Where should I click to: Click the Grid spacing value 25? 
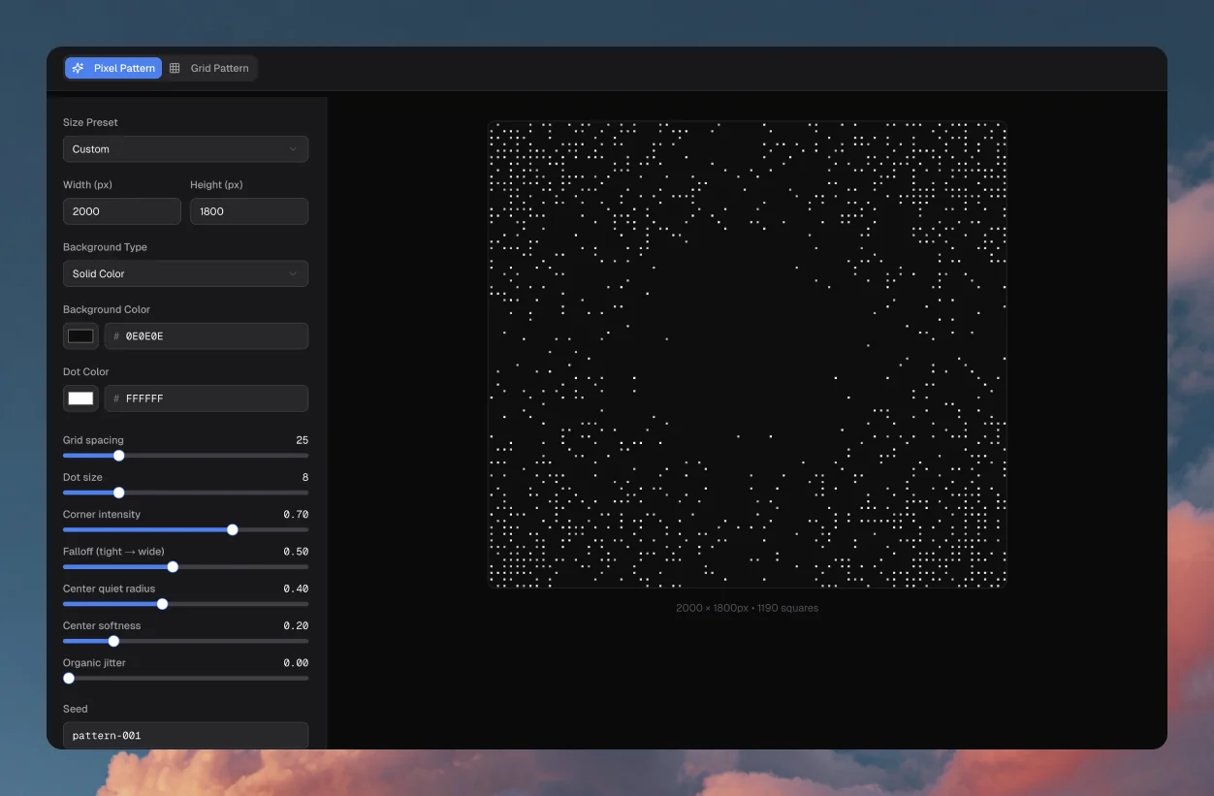(x=302, y=440)
